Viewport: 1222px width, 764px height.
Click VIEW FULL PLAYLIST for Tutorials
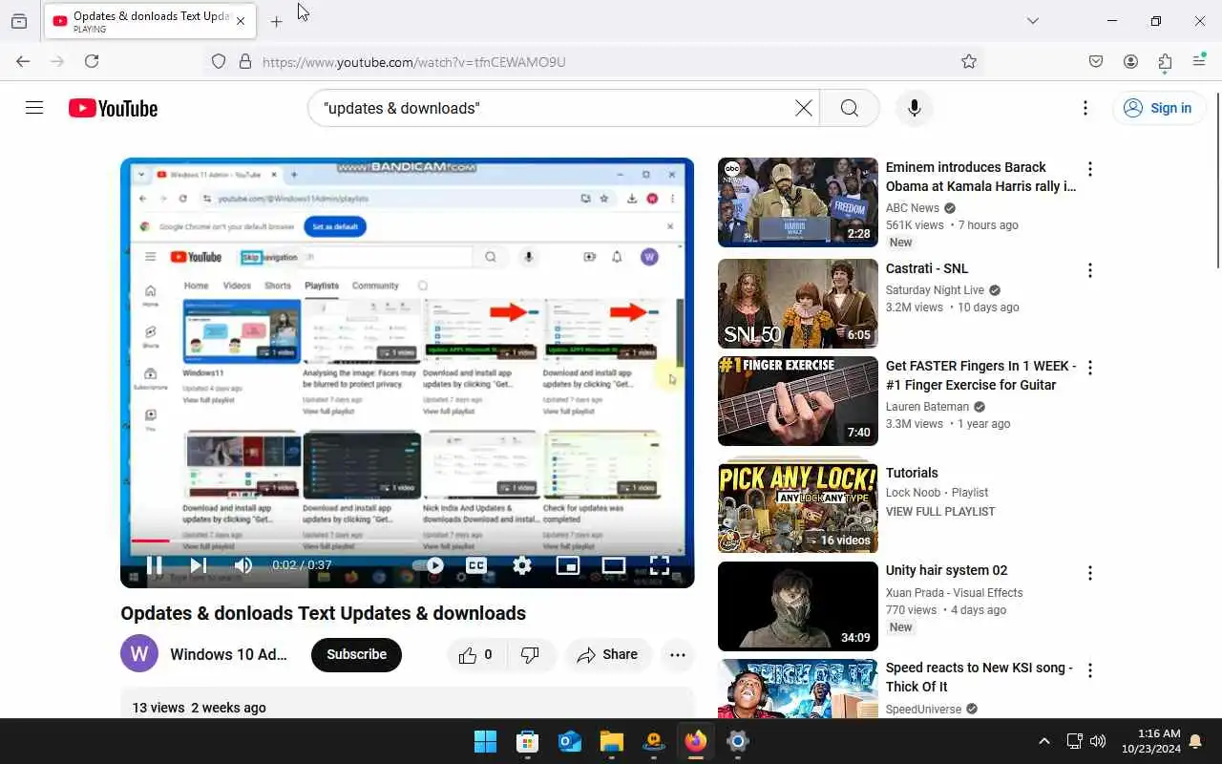pos(940,512)
